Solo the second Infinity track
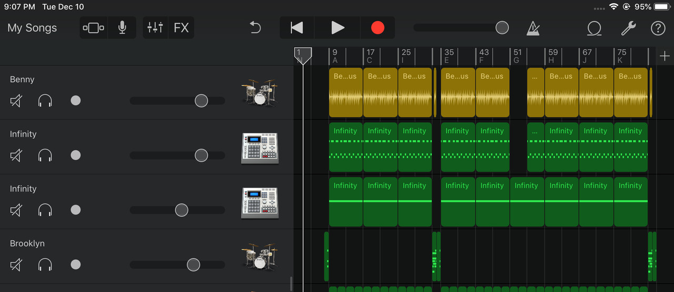 pos(45,210)
